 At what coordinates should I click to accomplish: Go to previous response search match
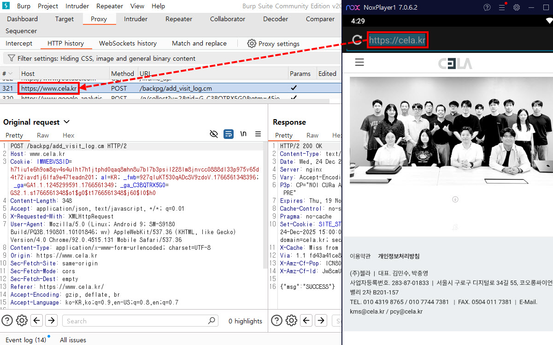tap(306, 321)
